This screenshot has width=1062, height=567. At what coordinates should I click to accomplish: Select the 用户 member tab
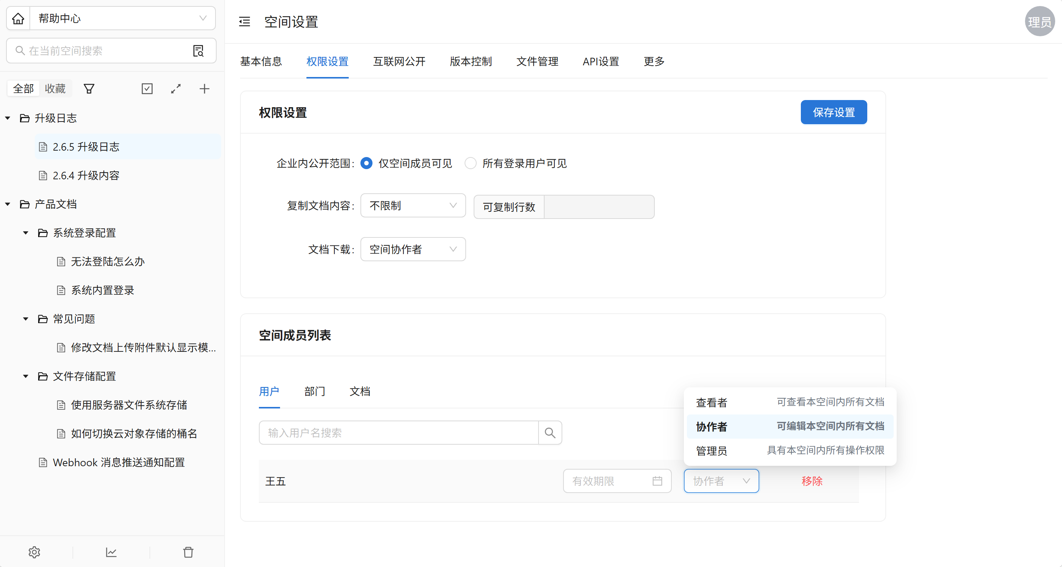[269, 391]
